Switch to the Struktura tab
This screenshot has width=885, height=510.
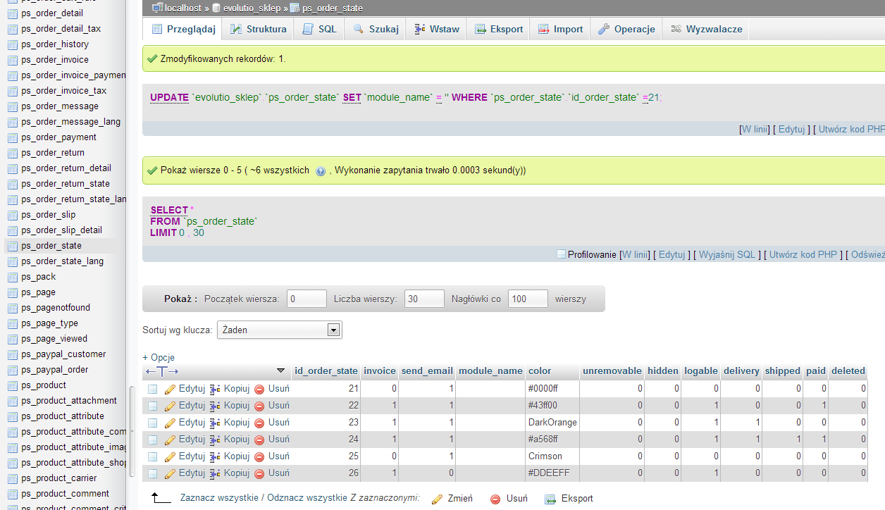(258, 29)
